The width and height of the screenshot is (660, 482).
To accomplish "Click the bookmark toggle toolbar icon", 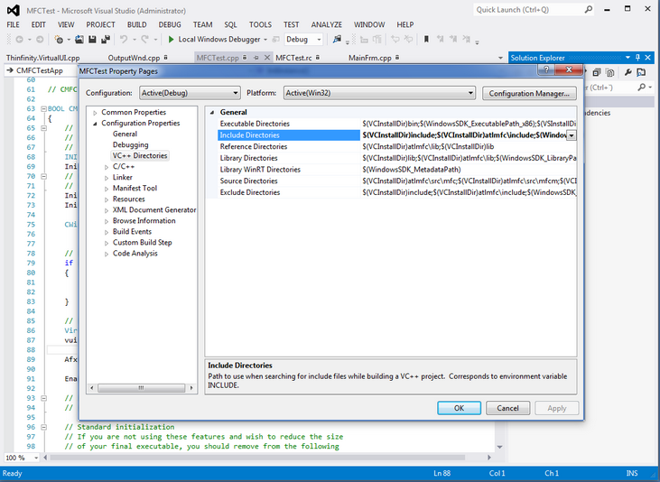I will tap(426, 40).
